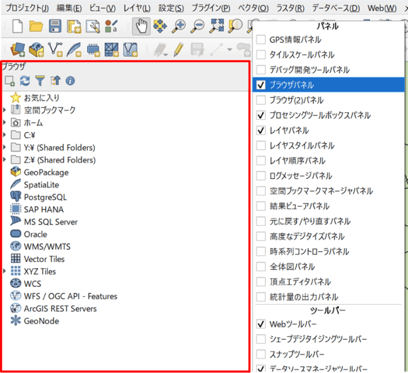The image size is (408, 373).
Task: Select PostgreSQL in the browser tree
Action: [x=45, y=197]
